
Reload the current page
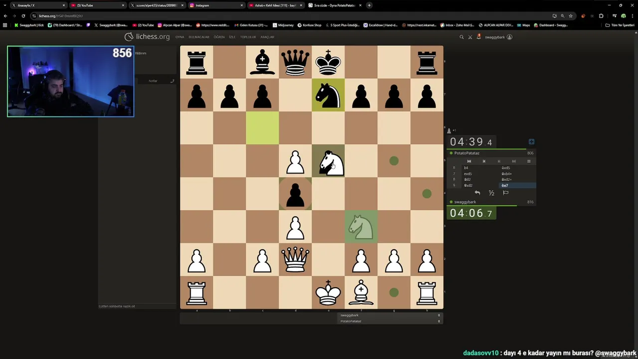pos(23,16)
